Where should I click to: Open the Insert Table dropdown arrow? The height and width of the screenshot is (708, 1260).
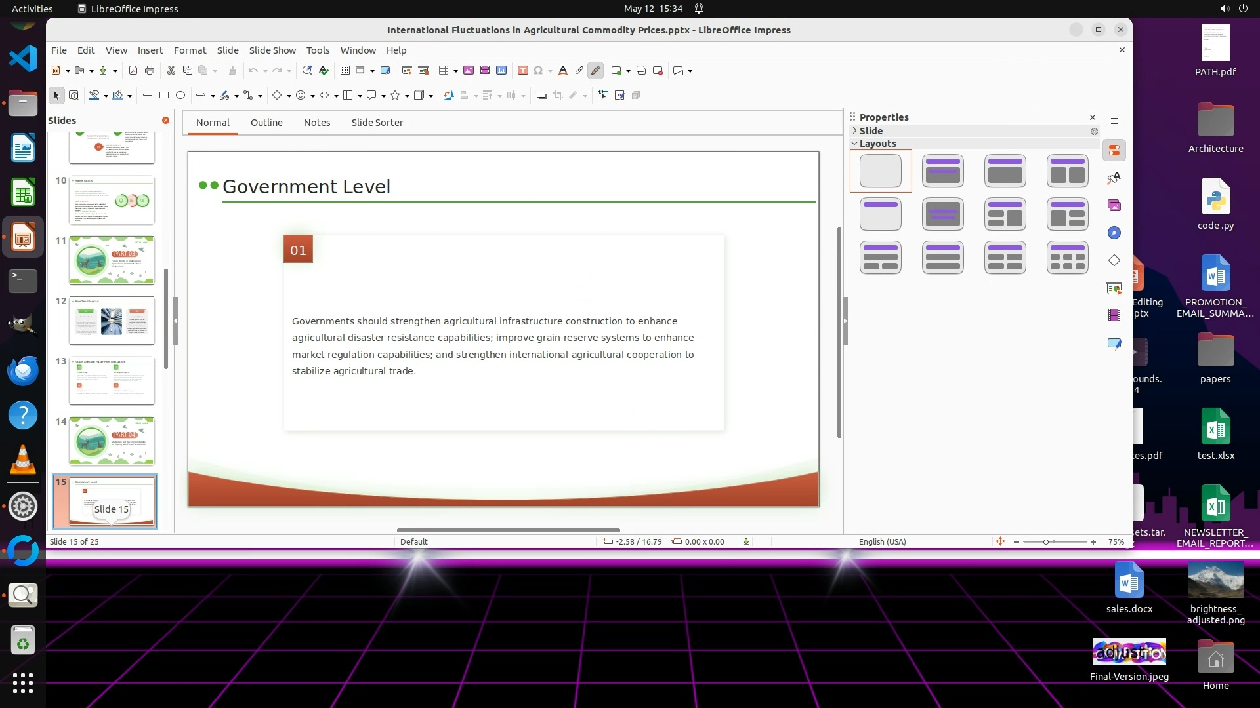tap(455, 71)
